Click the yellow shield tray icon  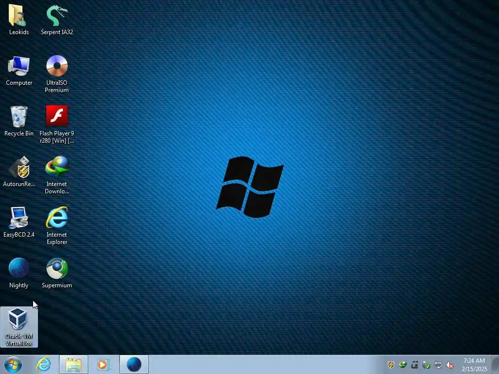[x=391, y=365]
